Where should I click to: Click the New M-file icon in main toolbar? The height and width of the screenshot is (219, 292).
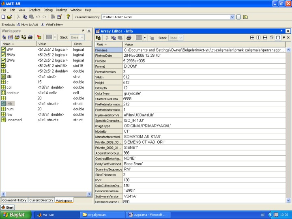tap(4, 17)
